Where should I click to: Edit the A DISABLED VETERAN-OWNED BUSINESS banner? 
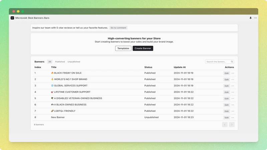[227, 98]
